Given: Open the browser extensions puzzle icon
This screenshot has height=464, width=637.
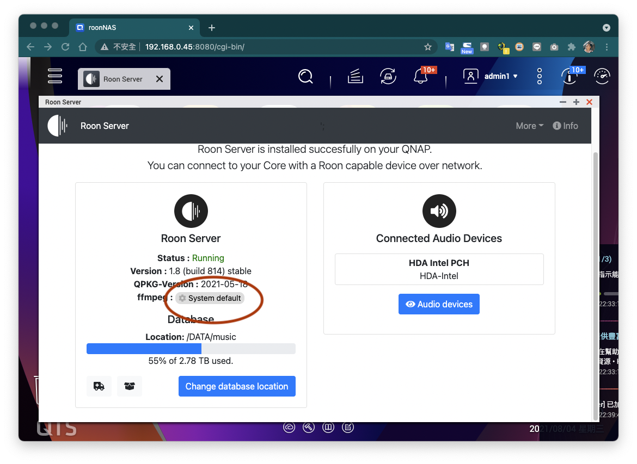Looking at the screenshot, I should click(572, 47).
